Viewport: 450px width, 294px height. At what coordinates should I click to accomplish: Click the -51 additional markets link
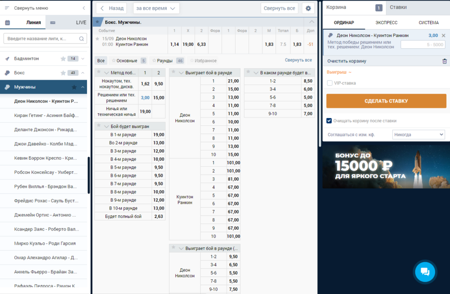point(310,44)
